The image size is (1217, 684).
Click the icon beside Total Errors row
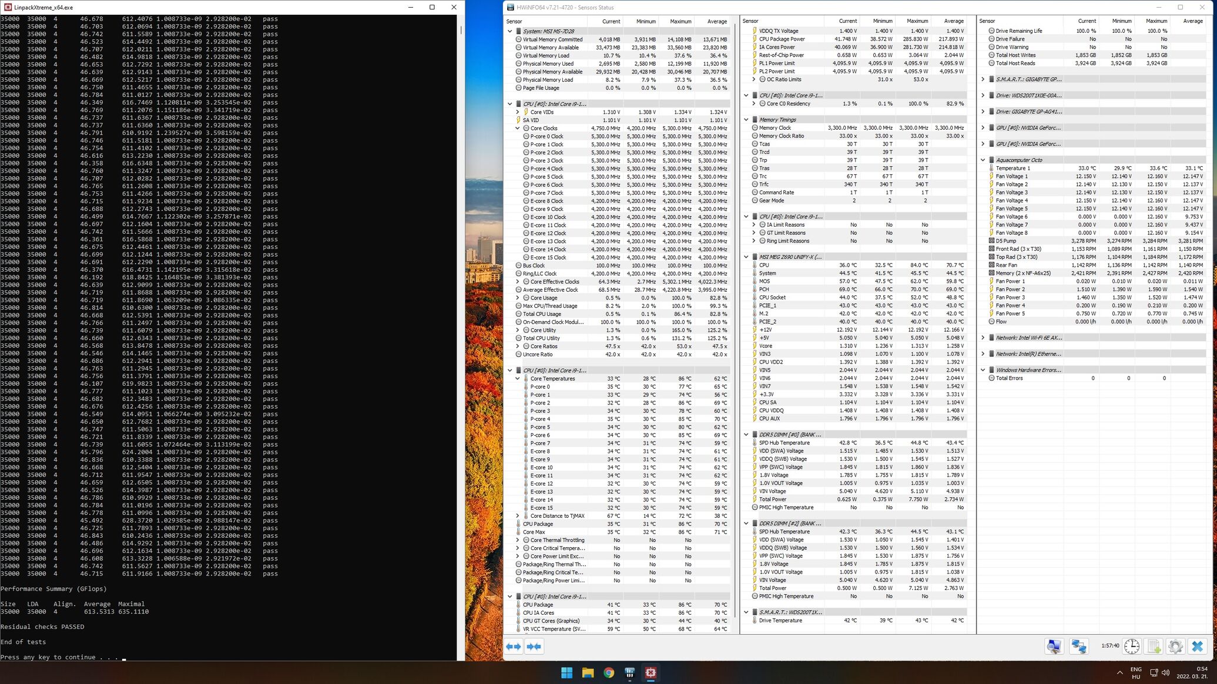(x=991, y=378)
